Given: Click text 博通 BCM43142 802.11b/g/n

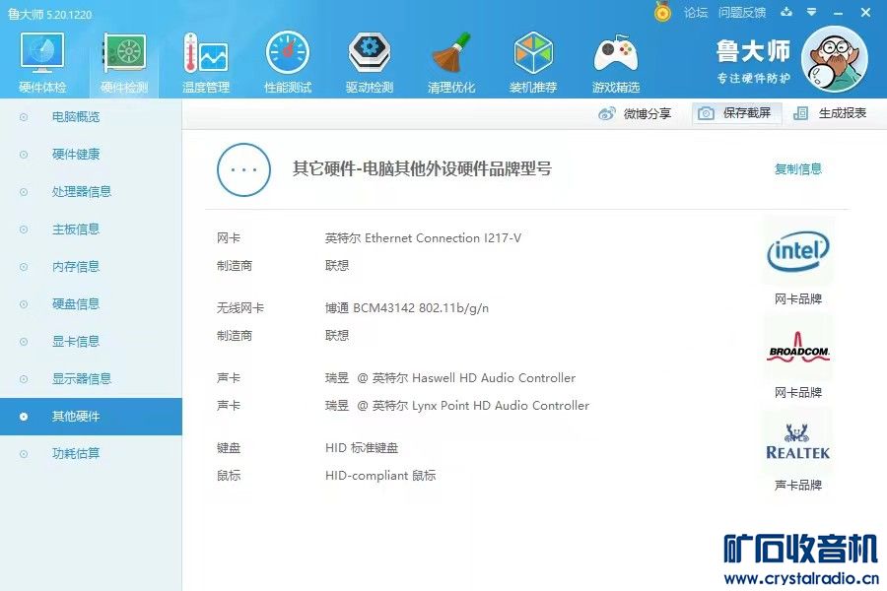Looking at the screenshot, I should (x=407, y=308).
